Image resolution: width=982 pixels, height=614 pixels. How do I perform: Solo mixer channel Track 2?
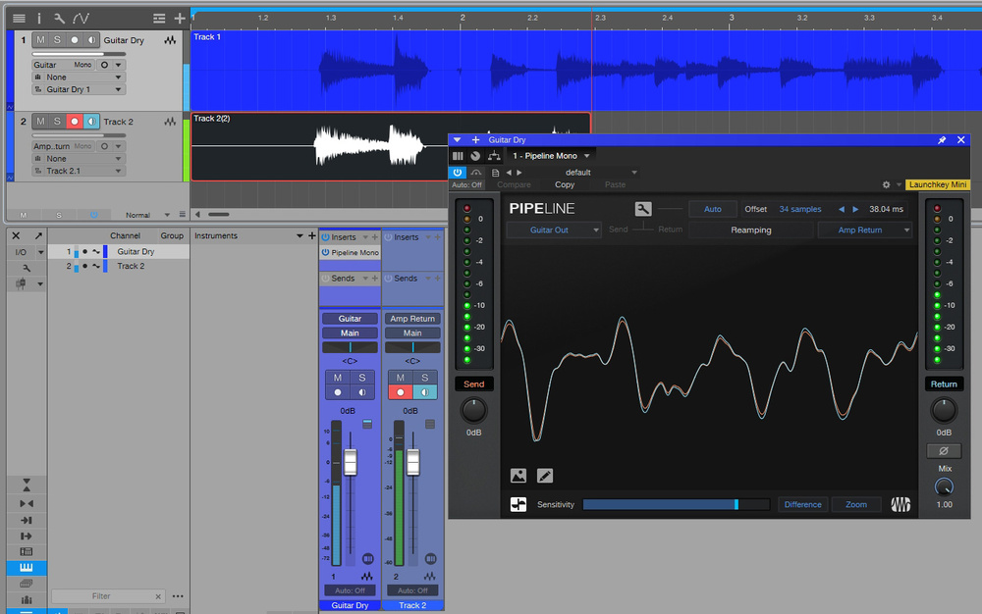pyautogui.click(x=424, y=378)
